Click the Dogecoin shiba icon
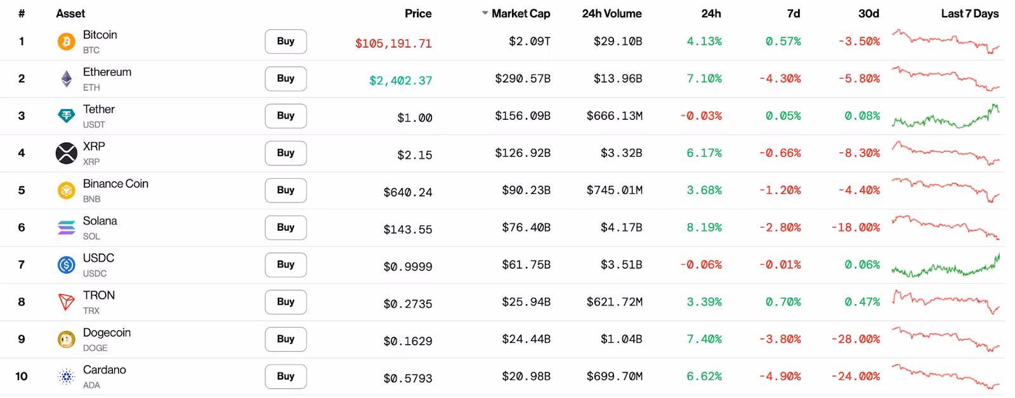The height and width of the screenshot is (398, 1015). coord(66,340)
